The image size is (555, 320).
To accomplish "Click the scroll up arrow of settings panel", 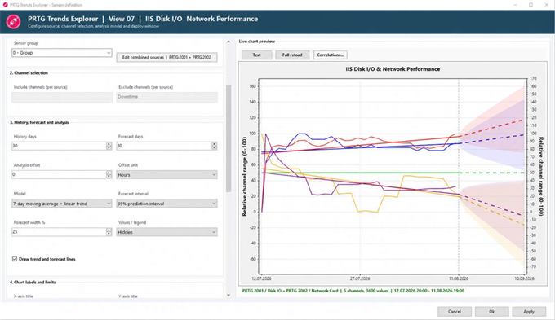I will (229, 42).
